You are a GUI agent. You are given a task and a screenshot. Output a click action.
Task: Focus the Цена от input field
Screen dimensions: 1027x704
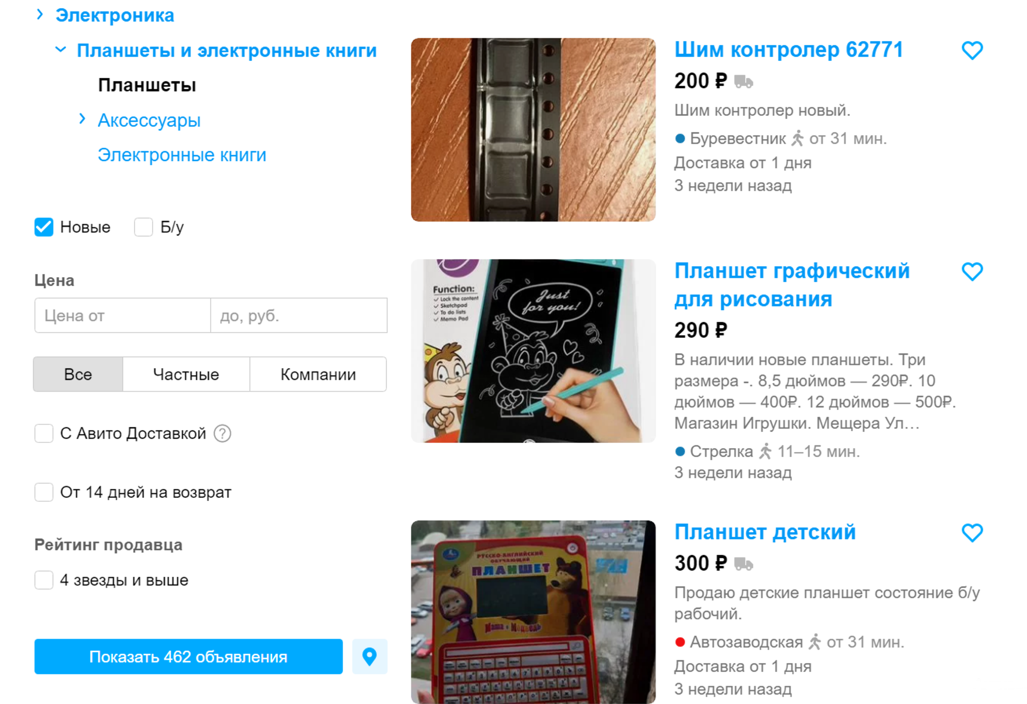pos(122,316)
